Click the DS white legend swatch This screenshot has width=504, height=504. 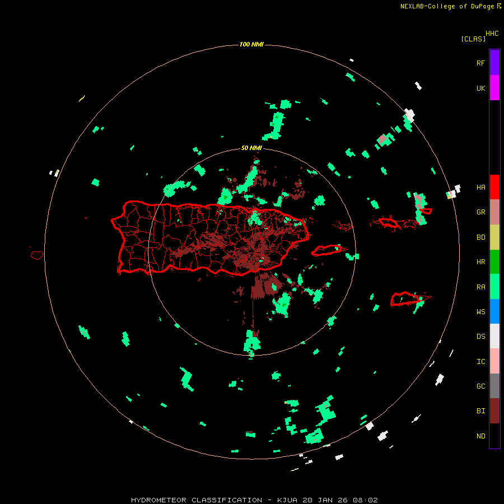[494, 336]
